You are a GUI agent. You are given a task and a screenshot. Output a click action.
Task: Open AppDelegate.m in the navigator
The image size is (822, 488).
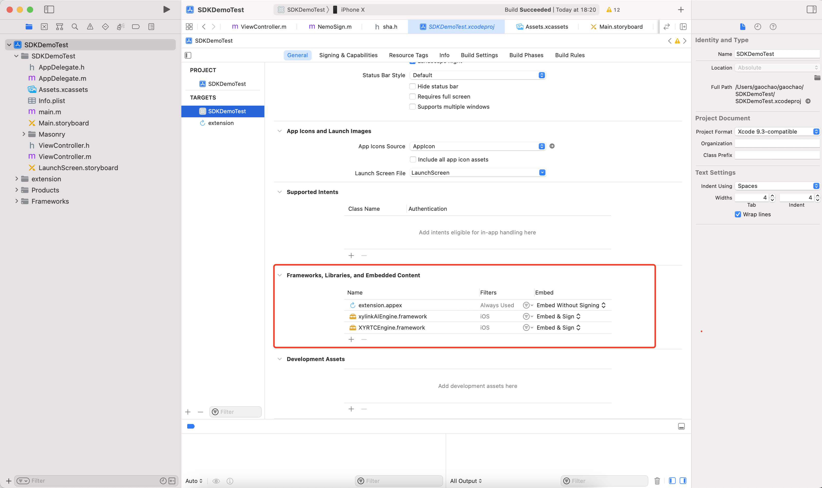coord(62,78)
